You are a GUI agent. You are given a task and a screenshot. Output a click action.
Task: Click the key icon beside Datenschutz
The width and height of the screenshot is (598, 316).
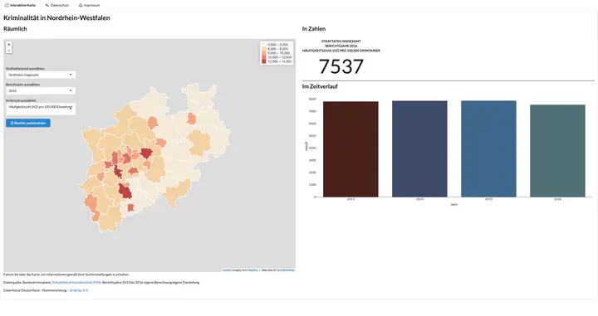point(47,5)
